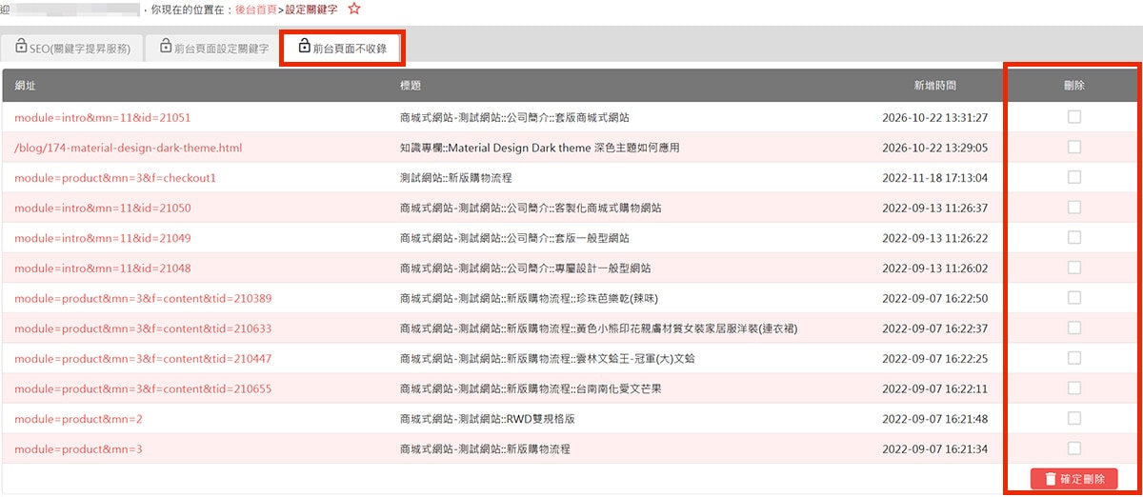Open /blog/174-material-design-dark-theme.html link
The height and width of the screenshot is (497, 1143).
tap(129, 149)
